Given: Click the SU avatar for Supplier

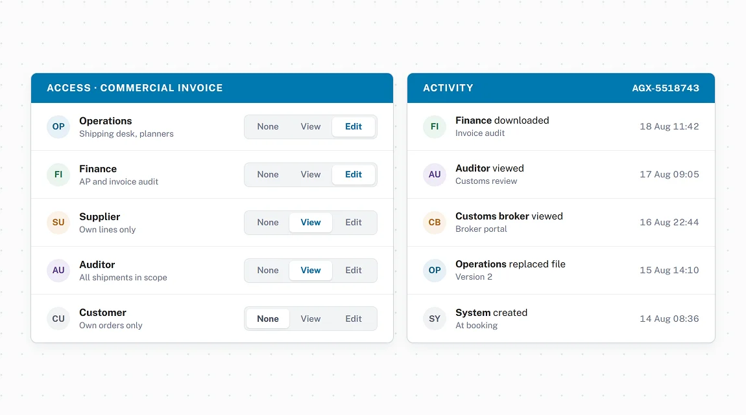Looking at the screenshot, I should click(x=58, y=223).
